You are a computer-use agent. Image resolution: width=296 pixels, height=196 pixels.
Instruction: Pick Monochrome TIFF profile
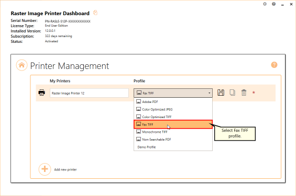point(173,132)
